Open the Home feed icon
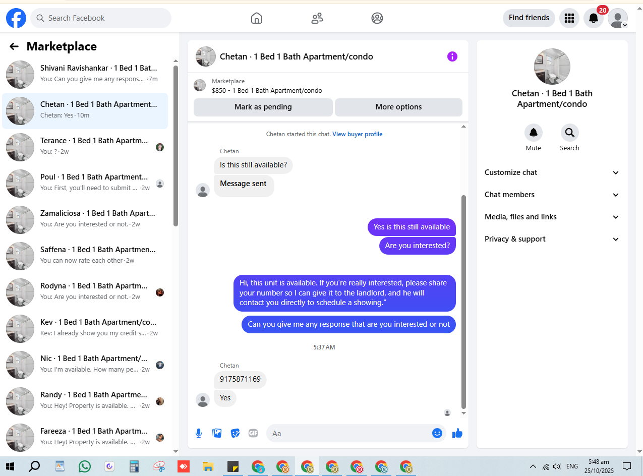643x476 pixels. [x=257, y=18]
